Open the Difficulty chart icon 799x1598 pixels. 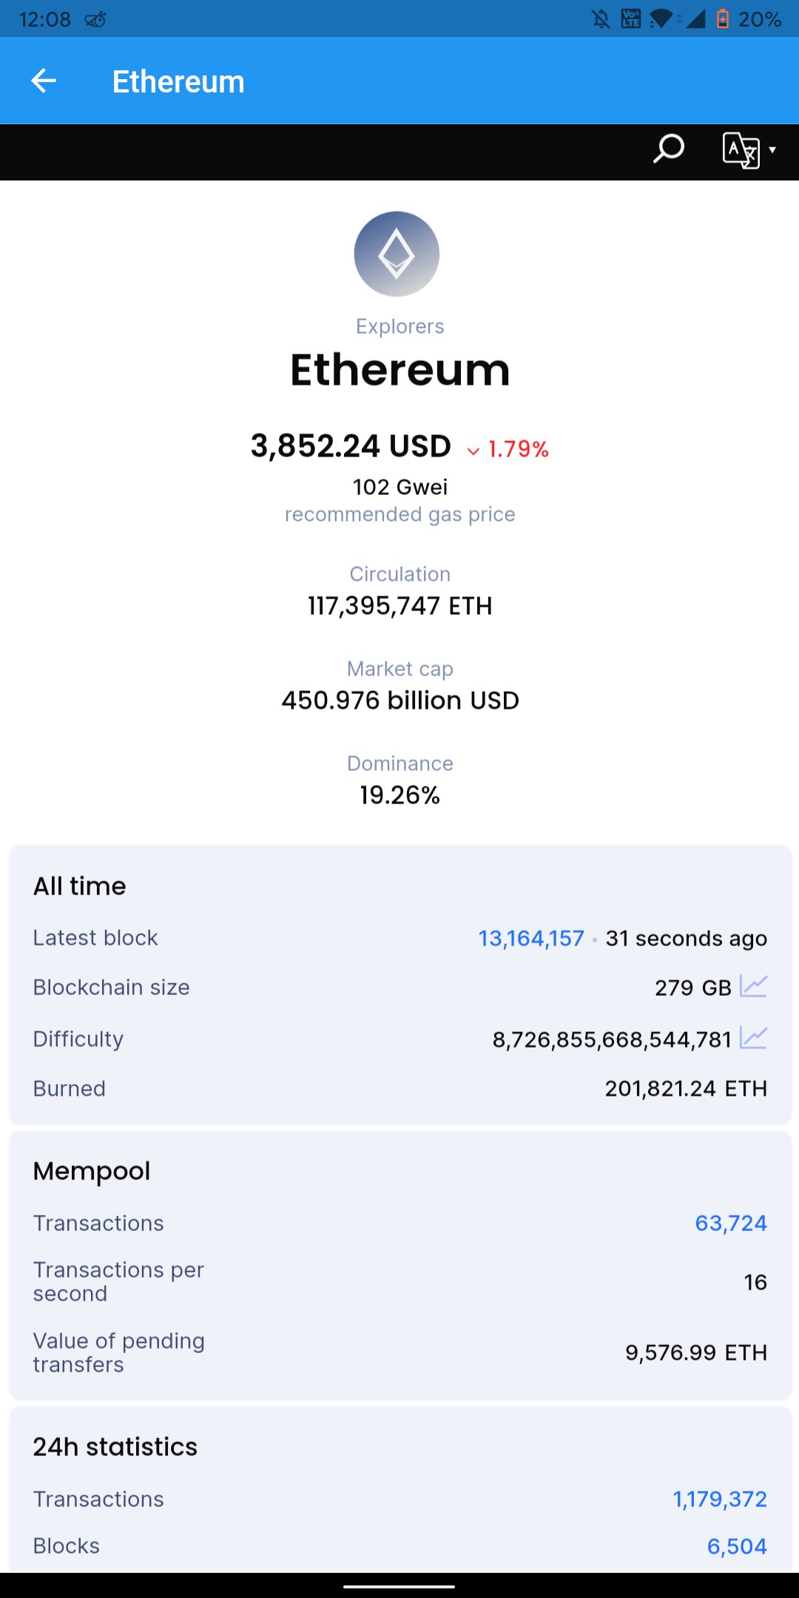coord(753,1038)
